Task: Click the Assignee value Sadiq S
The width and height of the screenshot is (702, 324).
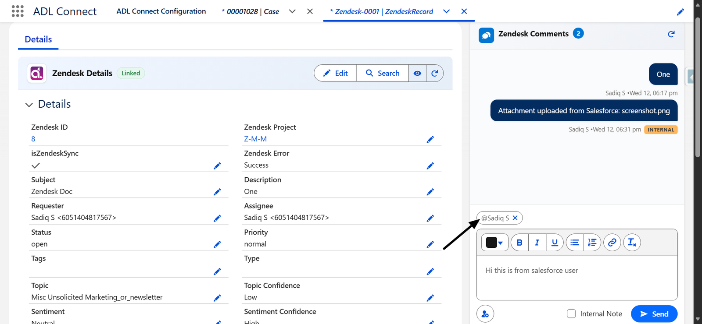Action: [x=287, y=218]
